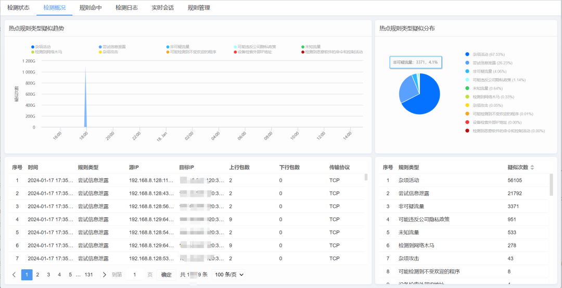Jump to page 5 in pagination
The height and width of the screenshot is (288, 562).
coord(70,275)
